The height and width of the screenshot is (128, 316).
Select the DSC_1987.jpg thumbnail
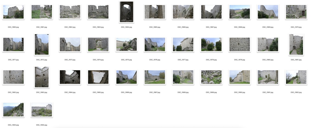pos(155,77)
